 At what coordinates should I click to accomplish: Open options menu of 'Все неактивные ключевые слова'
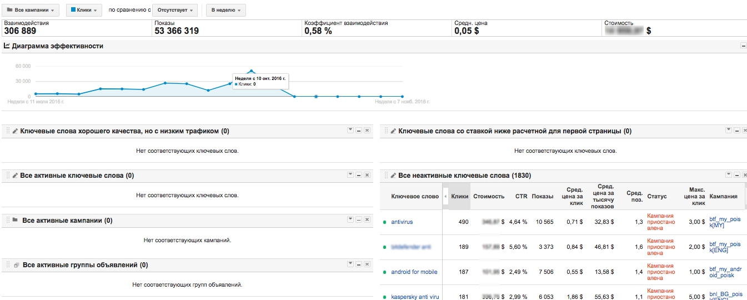coord(729,174)
